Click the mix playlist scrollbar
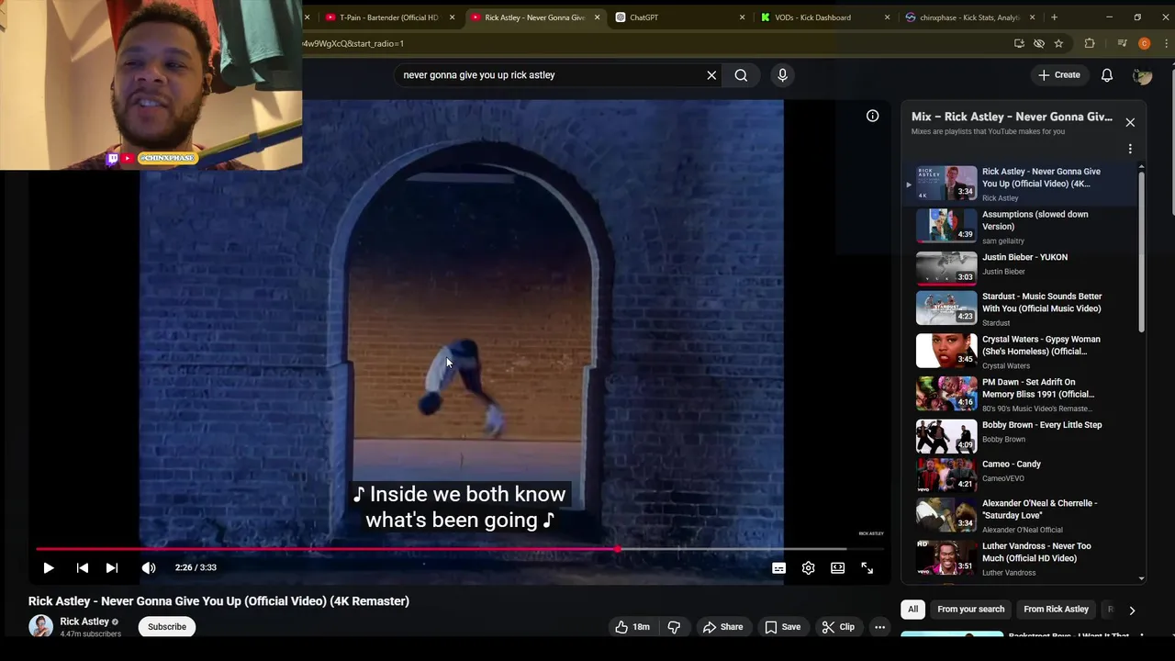The width and height of the screenshot is (1175, 661). [x=1142, y=252]
